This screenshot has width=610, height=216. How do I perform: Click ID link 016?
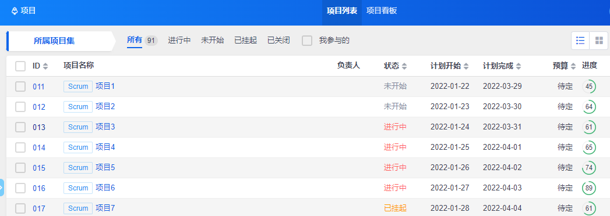coord(39,189)
